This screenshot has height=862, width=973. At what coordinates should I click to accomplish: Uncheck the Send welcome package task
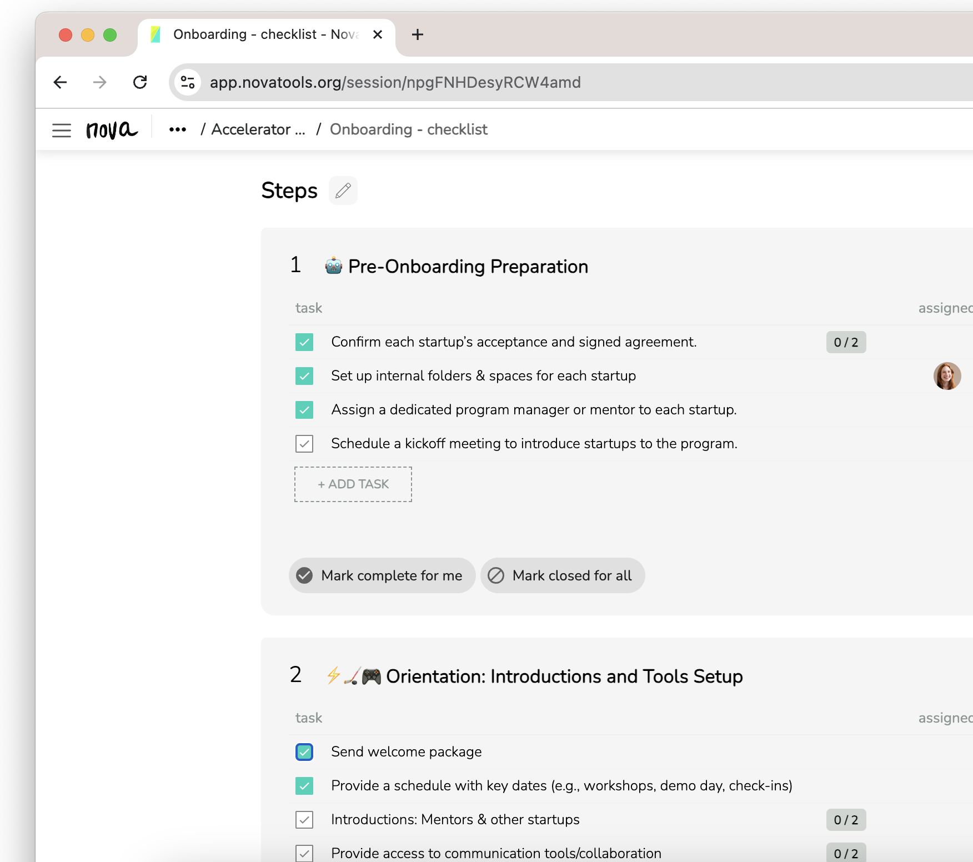tap(304, 752)
